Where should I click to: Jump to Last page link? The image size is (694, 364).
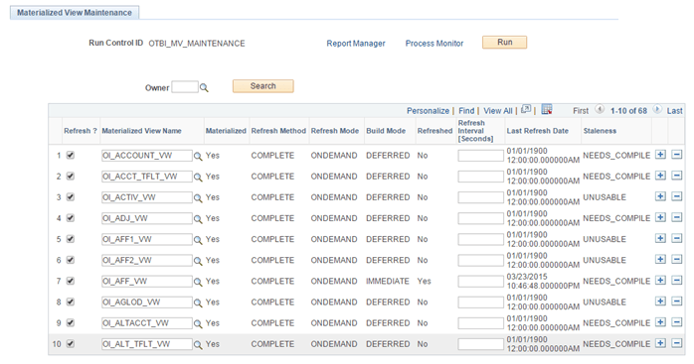[674, 111]
